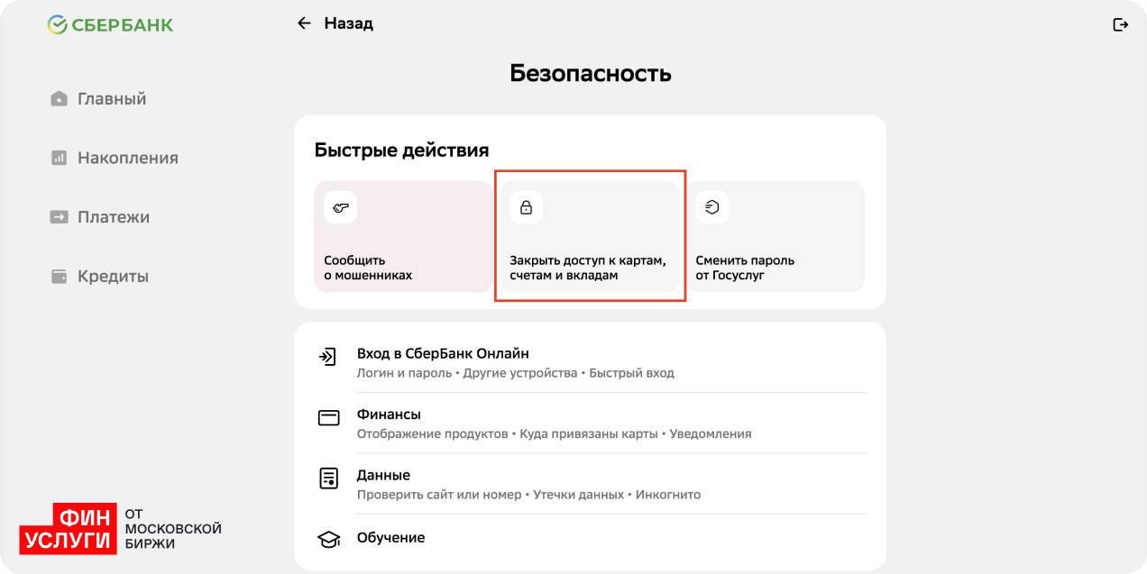Open the Накопления menu section

[x=127, y=158]
